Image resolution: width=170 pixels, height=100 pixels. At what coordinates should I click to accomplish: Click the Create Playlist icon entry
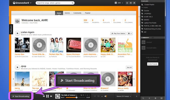(x=142, y=5)
